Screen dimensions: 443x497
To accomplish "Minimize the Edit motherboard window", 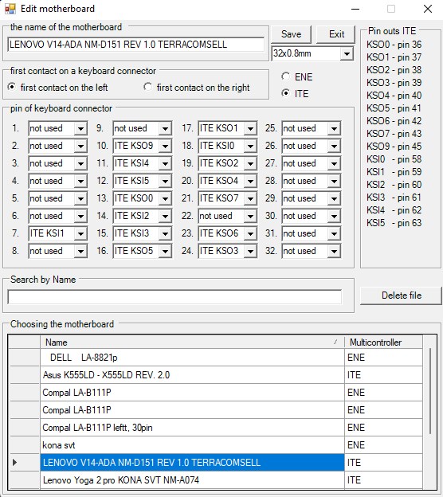I will coord(355,9).
